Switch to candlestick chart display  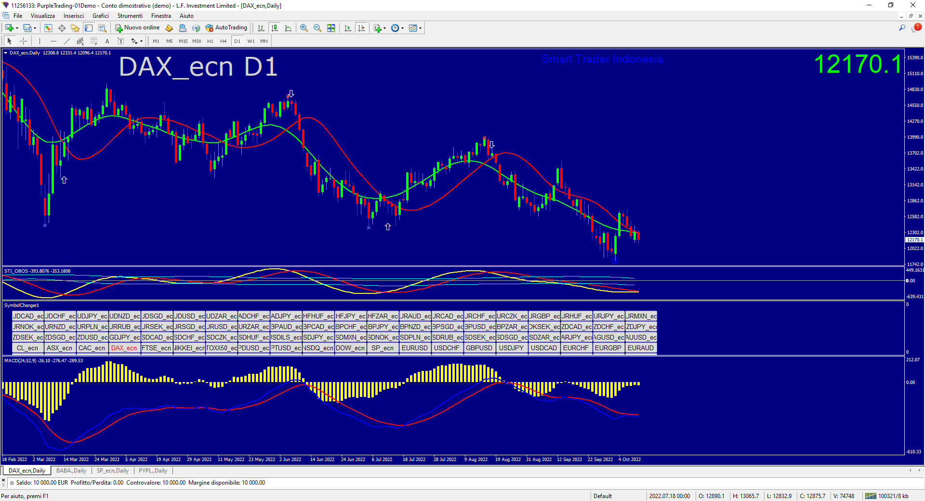(275, 28)
